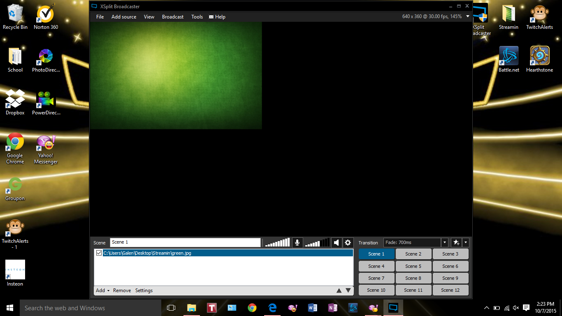
Task: Toggle the speaker volume level bars
Action: tap(317, 242)
